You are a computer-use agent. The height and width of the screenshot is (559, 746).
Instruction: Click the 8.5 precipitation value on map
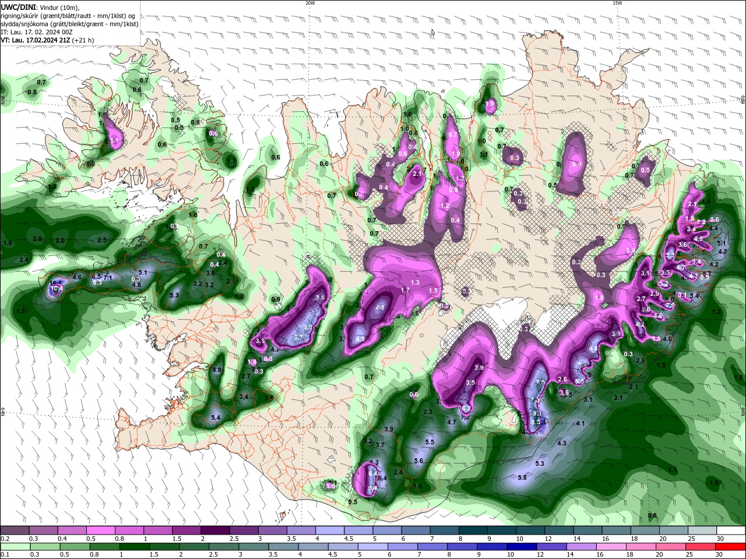point(536,422)
